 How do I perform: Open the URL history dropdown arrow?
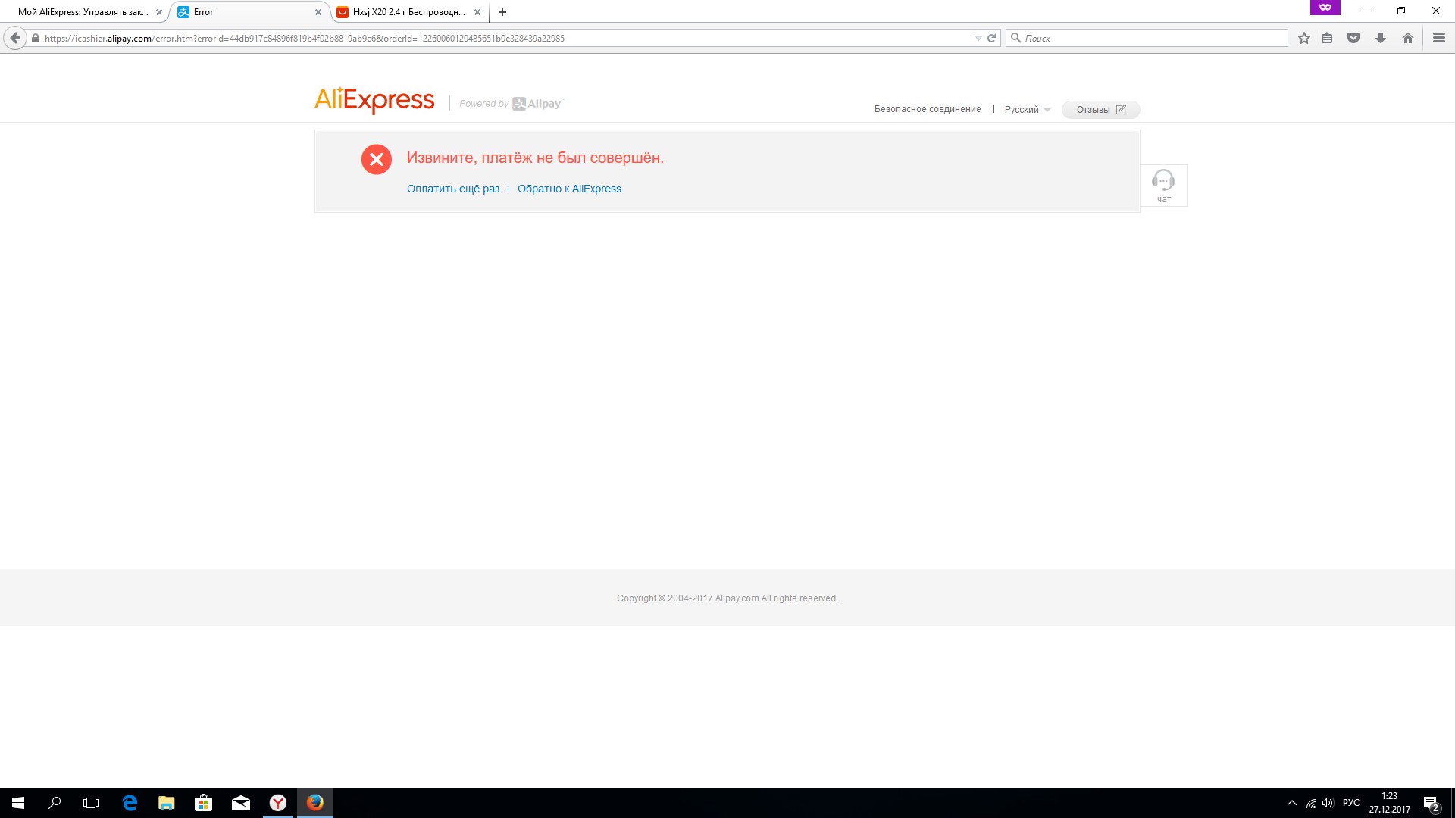978,38
